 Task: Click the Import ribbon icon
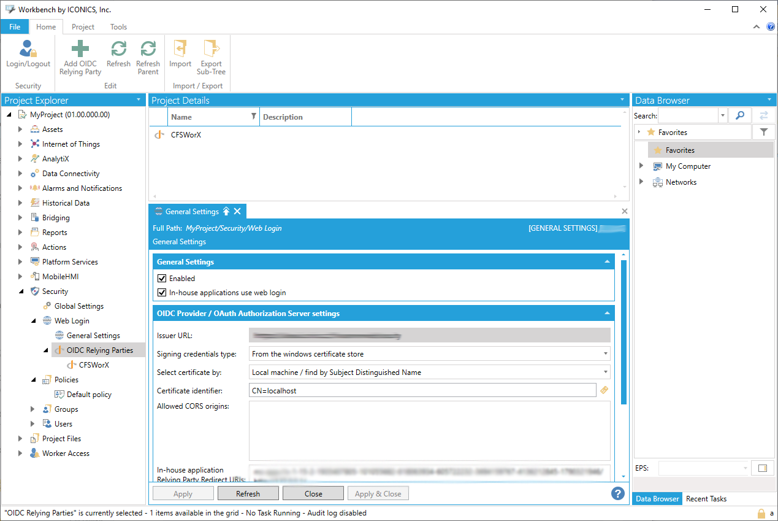tap(180, 50)
